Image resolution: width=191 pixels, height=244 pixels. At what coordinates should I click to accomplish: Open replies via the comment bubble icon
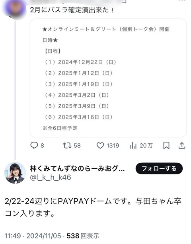[x=34, y=146]
